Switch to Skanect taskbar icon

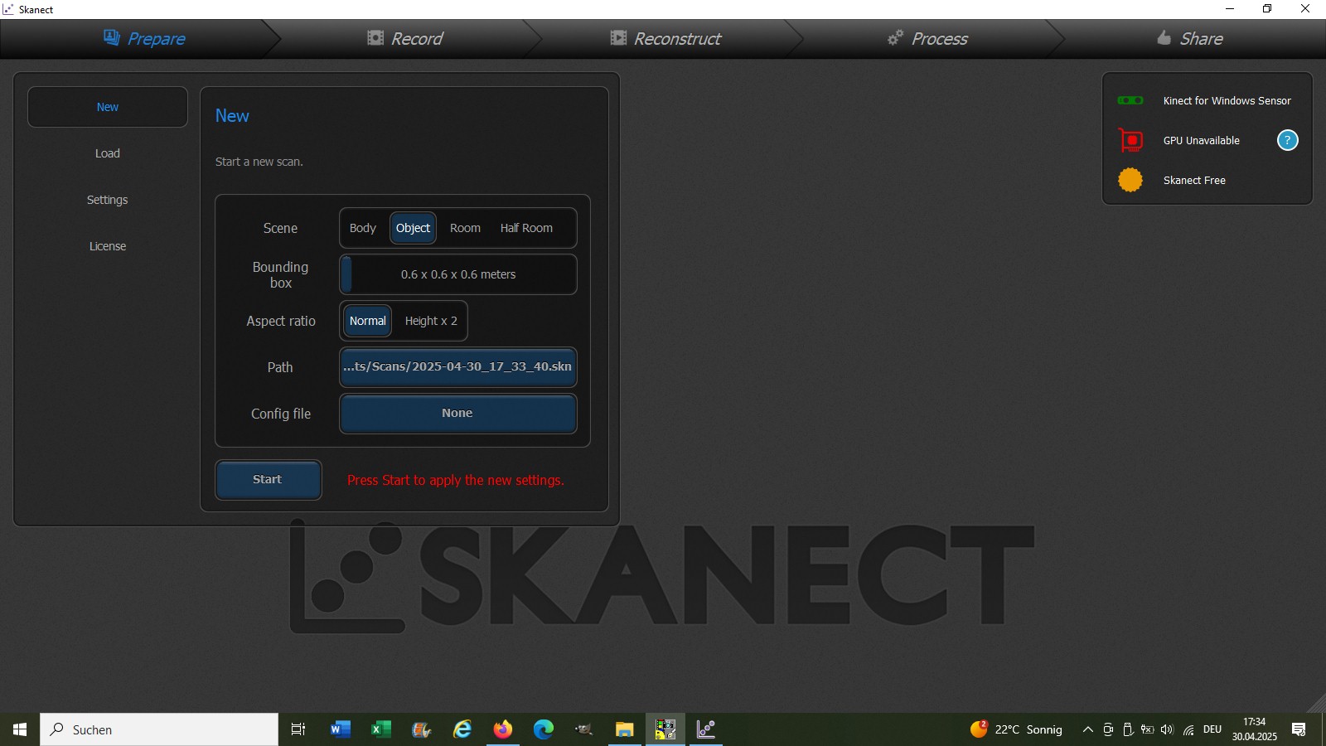tap(706, 729)
